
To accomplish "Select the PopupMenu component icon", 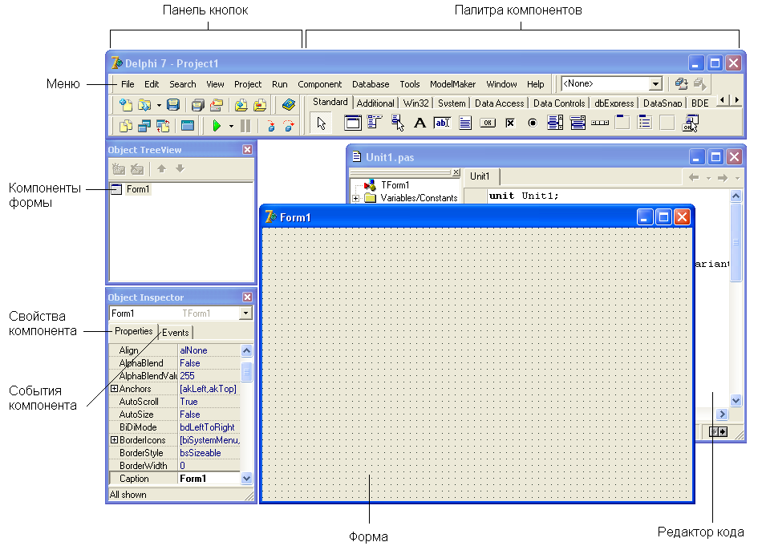I will [398, 123].
